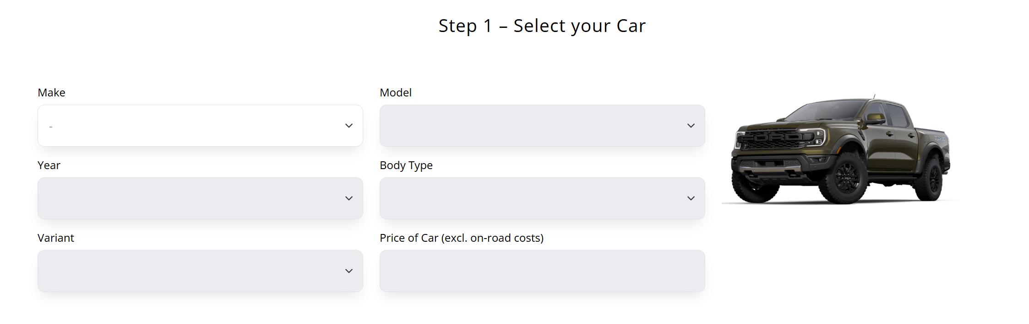Open the Make combo box
Viewport: 1029px width, 324px height.
coord(200,126)
